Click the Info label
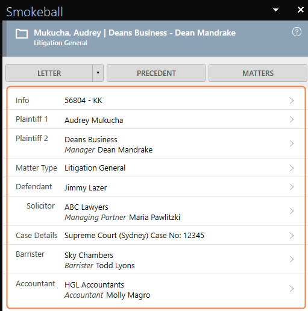The height and width of the screenshot is (311, 308). tap(22, 101)
